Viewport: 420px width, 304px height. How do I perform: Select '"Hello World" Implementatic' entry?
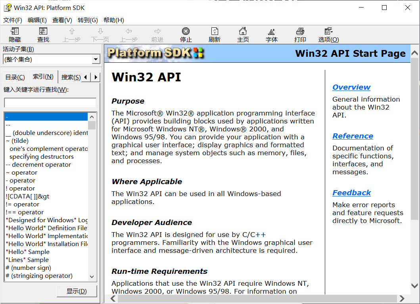tap(46, 236)
